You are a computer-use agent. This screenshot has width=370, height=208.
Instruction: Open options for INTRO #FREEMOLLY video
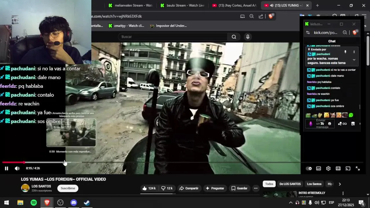[343, 193]
